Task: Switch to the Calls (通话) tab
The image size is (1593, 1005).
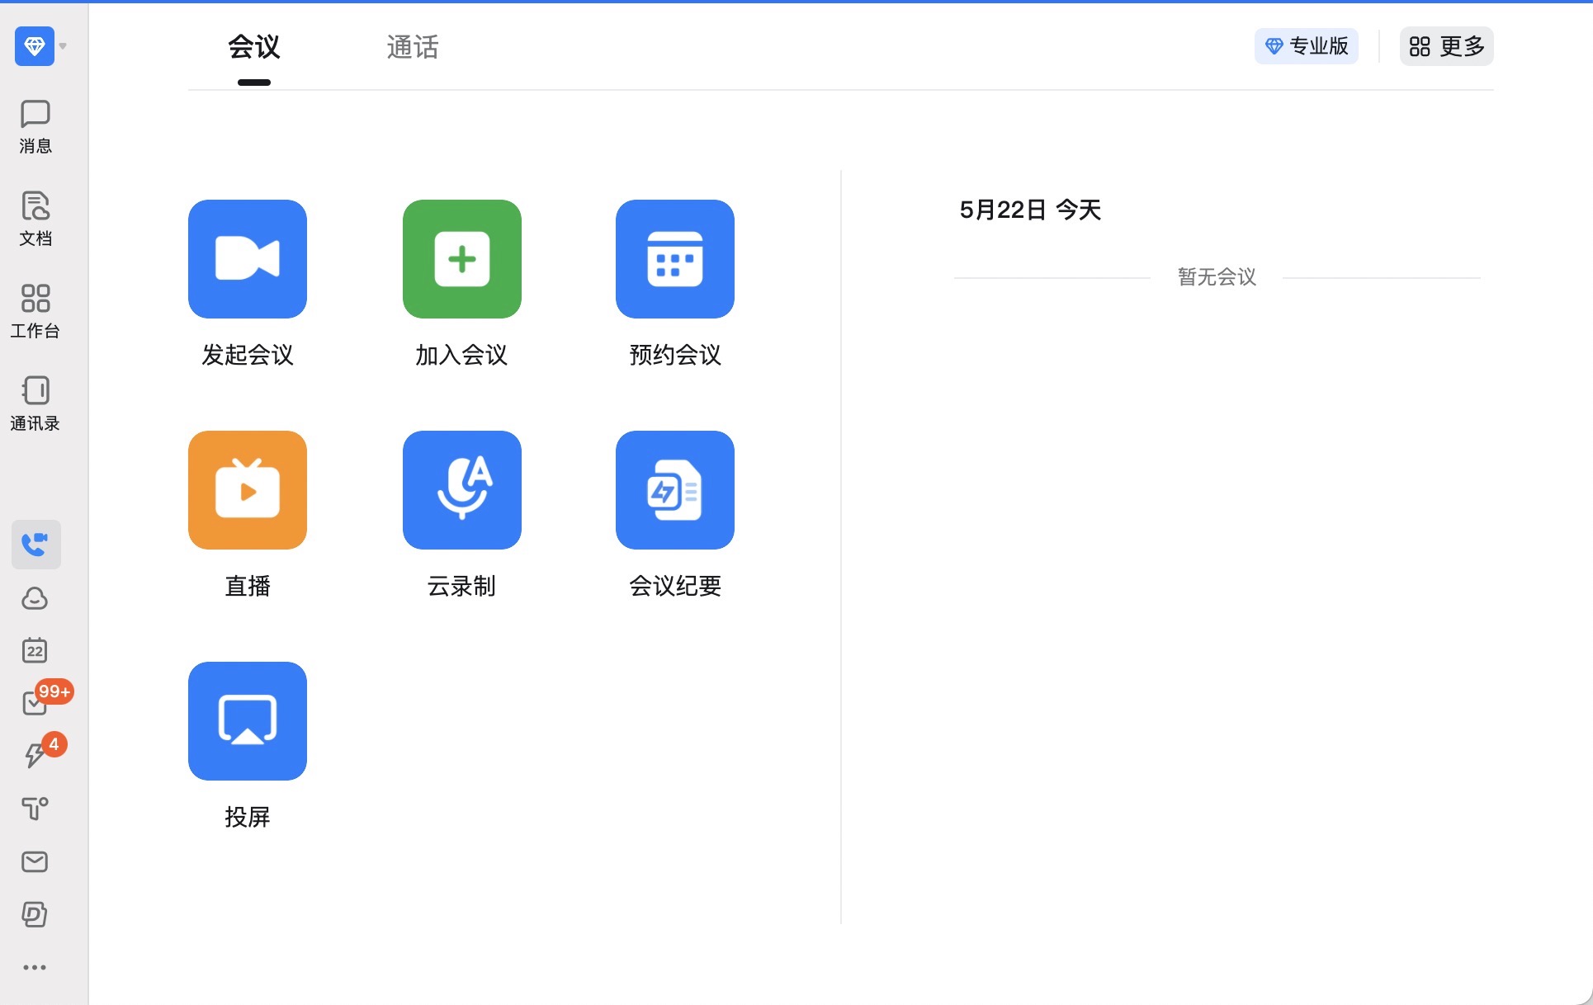Action: 412,47
